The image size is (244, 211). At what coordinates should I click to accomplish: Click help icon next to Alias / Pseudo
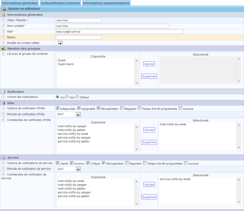(4, 20)
